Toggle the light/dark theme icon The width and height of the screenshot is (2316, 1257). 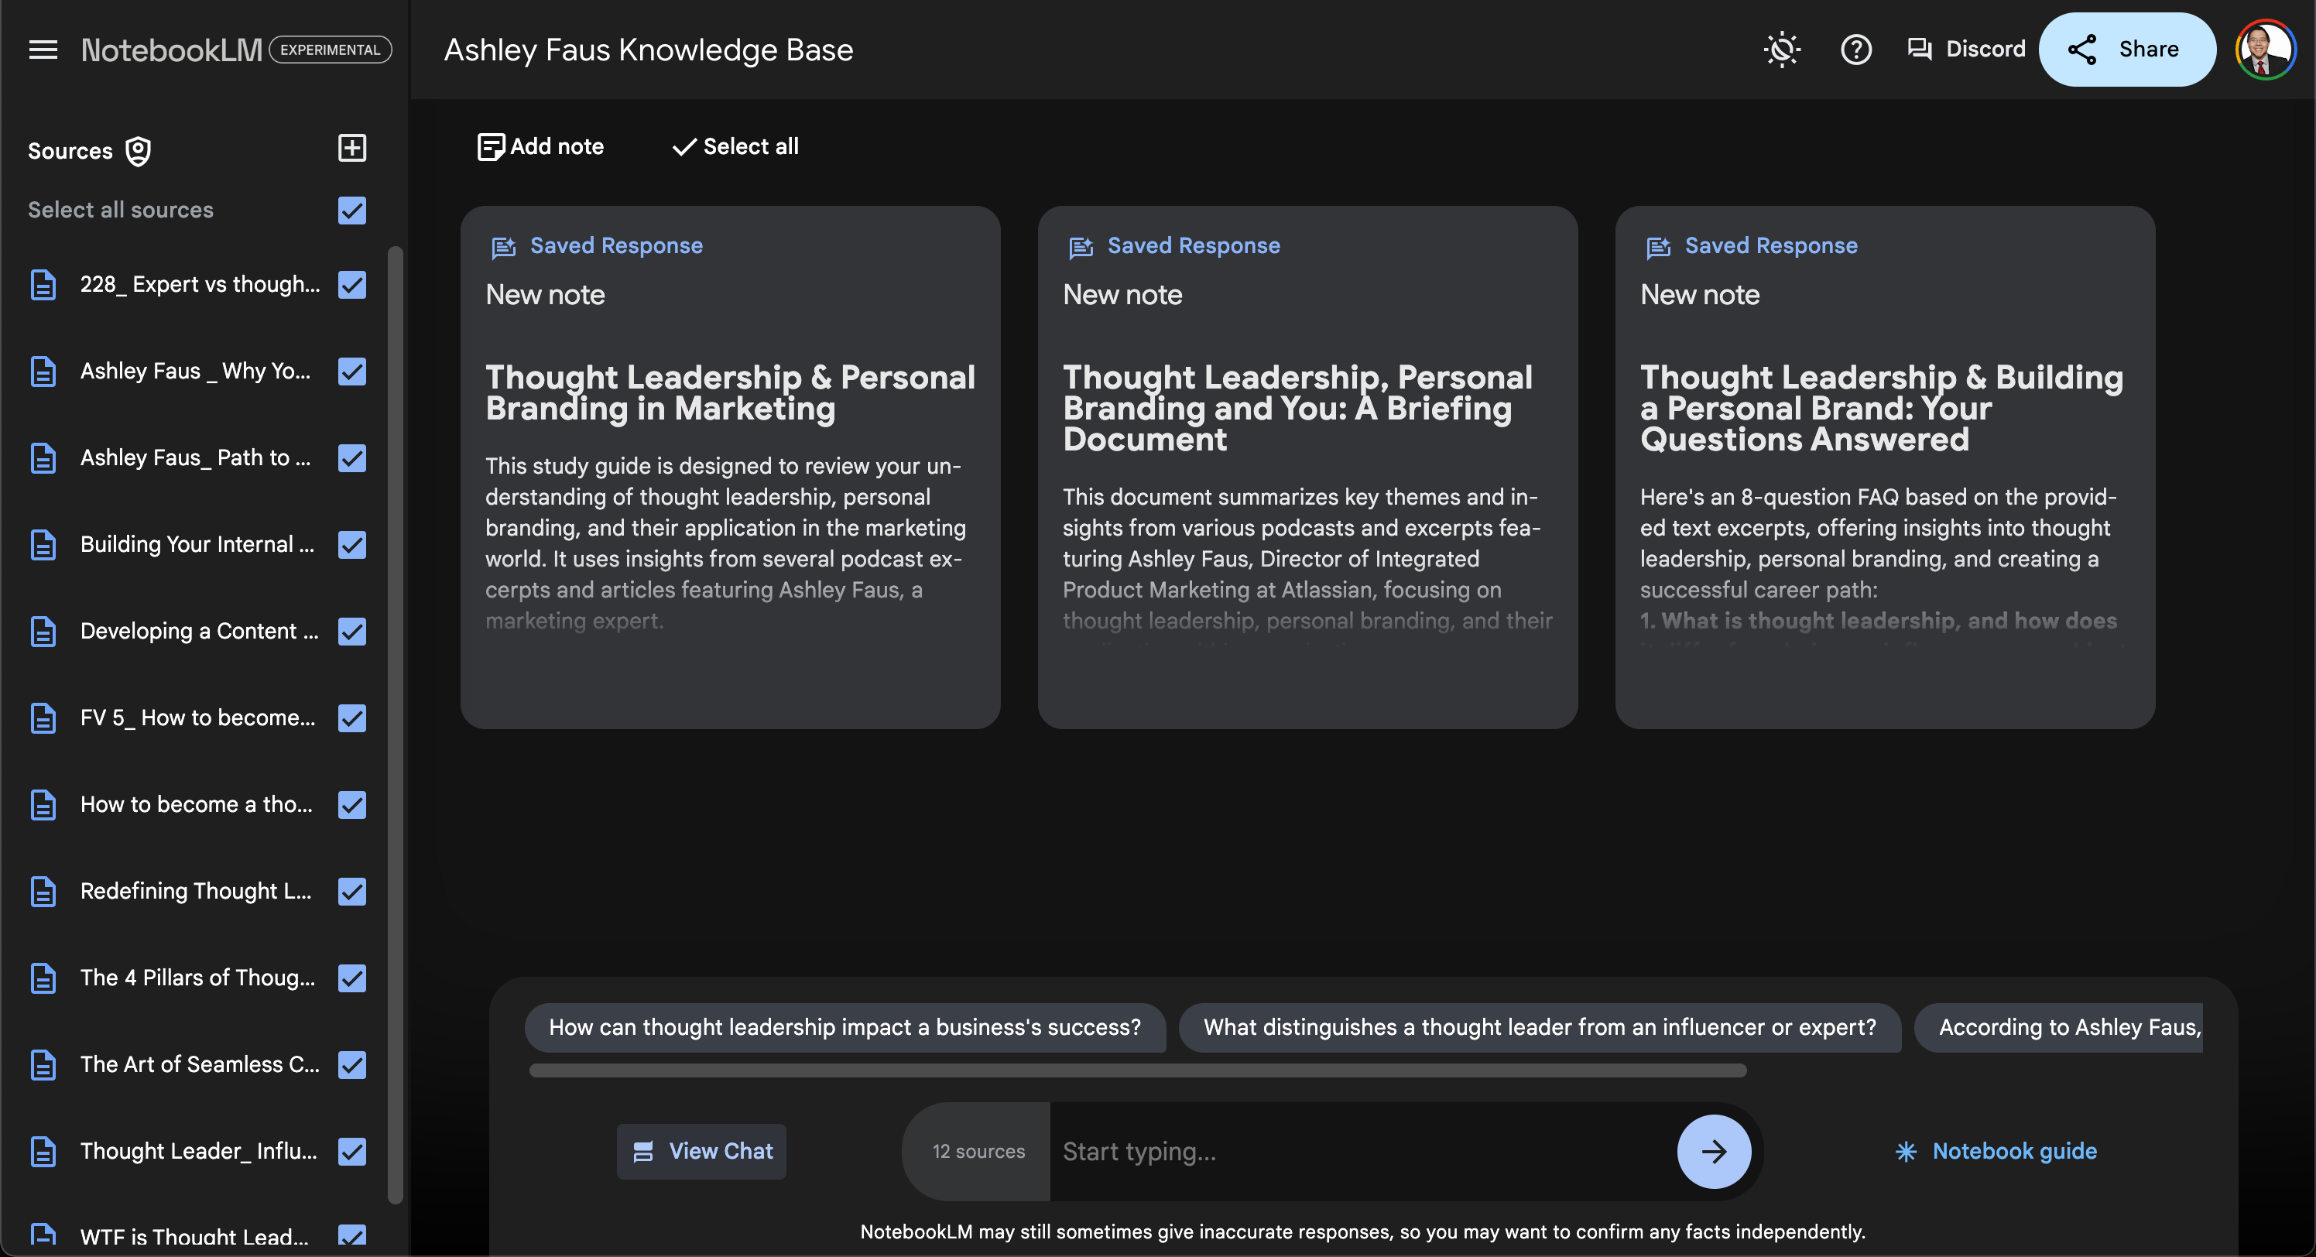pos(1781,50)
